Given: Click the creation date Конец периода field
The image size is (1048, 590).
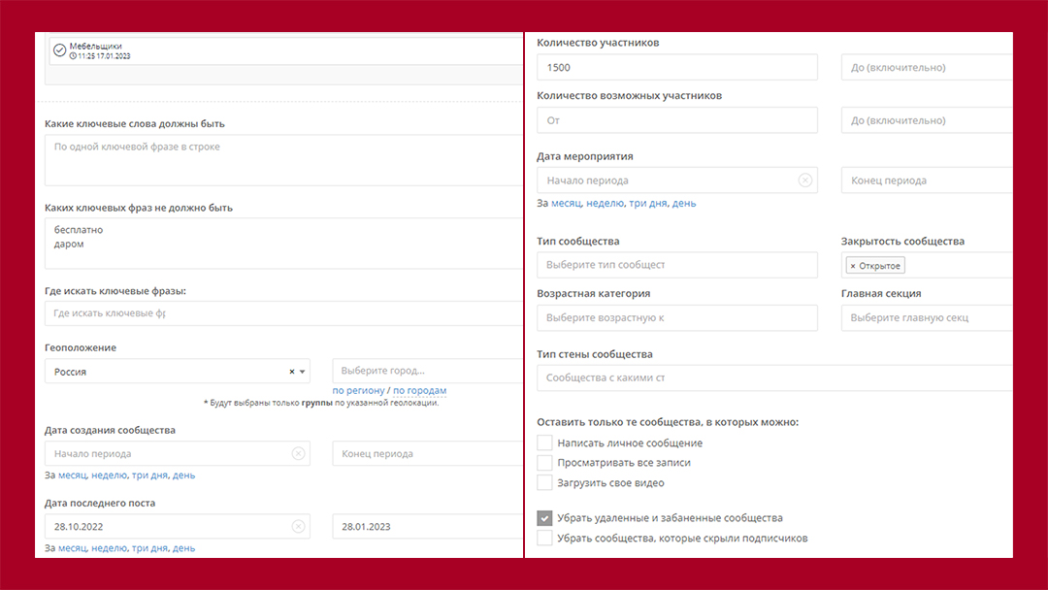Looking at the screenshot, I should click(x=427, y=454).
